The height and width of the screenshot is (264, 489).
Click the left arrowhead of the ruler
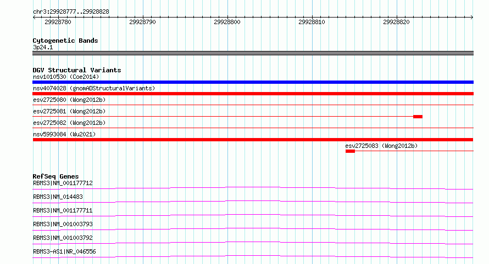[34, 17]
